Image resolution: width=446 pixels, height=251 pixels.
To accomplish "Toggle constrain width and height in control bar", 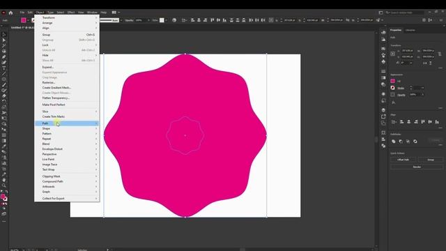I will click(347, 20).
